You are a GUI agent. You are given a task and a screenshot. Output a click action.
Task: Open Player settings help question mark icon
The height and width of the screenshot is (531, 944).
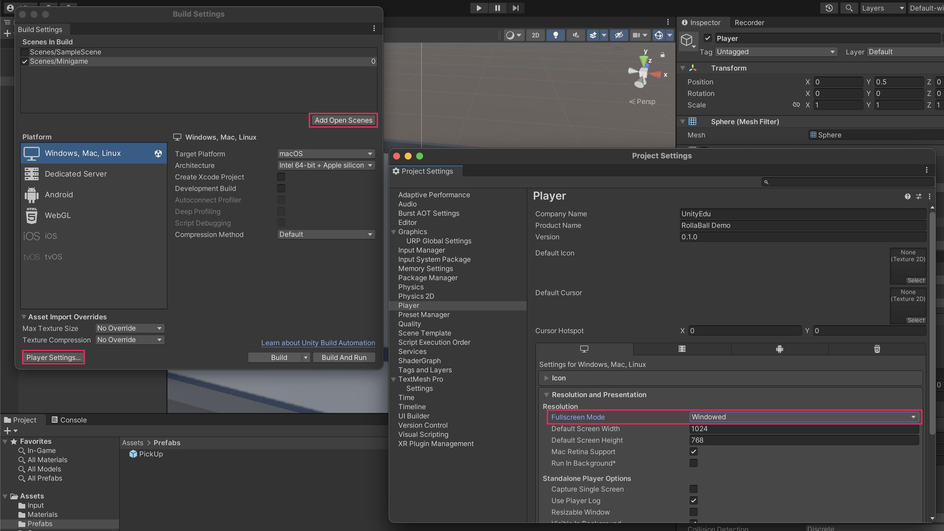[x=907, y=197]
